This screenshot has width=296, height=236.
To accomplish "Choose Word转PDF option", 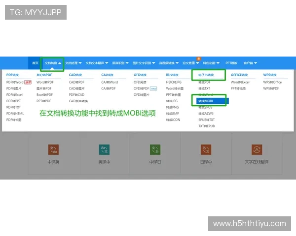I will pyautogui.click(x=45, y=82).
